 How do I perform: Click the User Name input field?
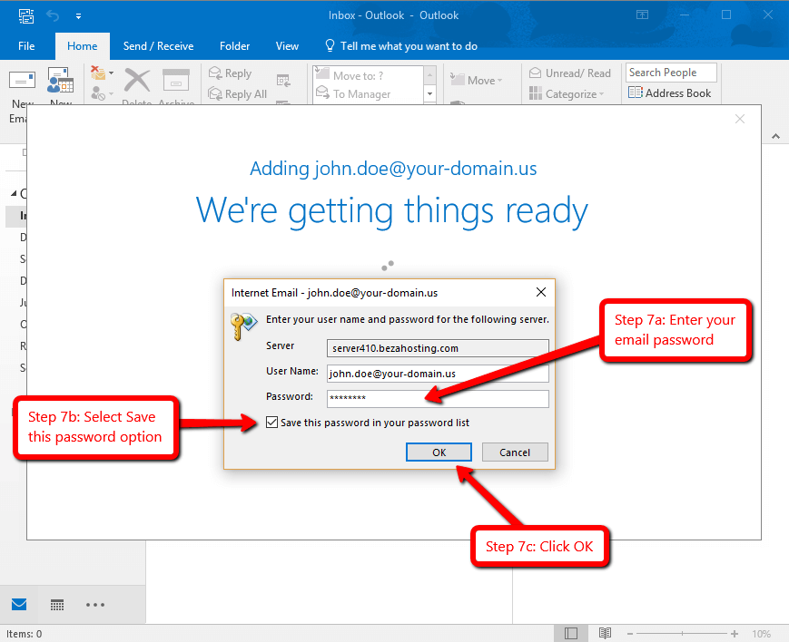click(438, 374)
